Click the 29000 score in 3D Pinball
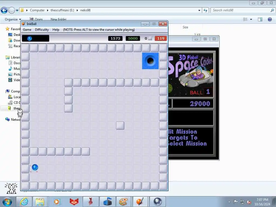This screenshot has height=207, width=276. click(200, 104)
